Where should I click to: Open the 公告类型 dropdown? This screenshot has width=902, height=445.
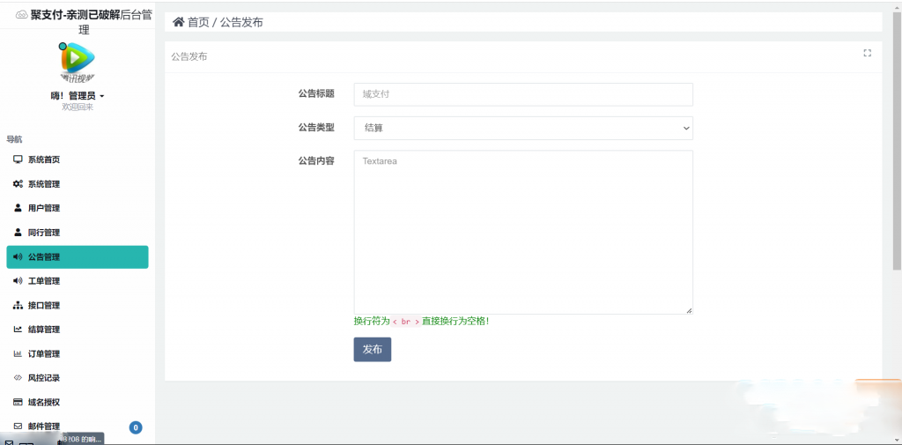point(523,128)
